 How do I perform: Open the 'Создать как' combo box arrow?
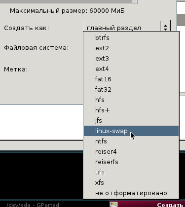[165, 27]
